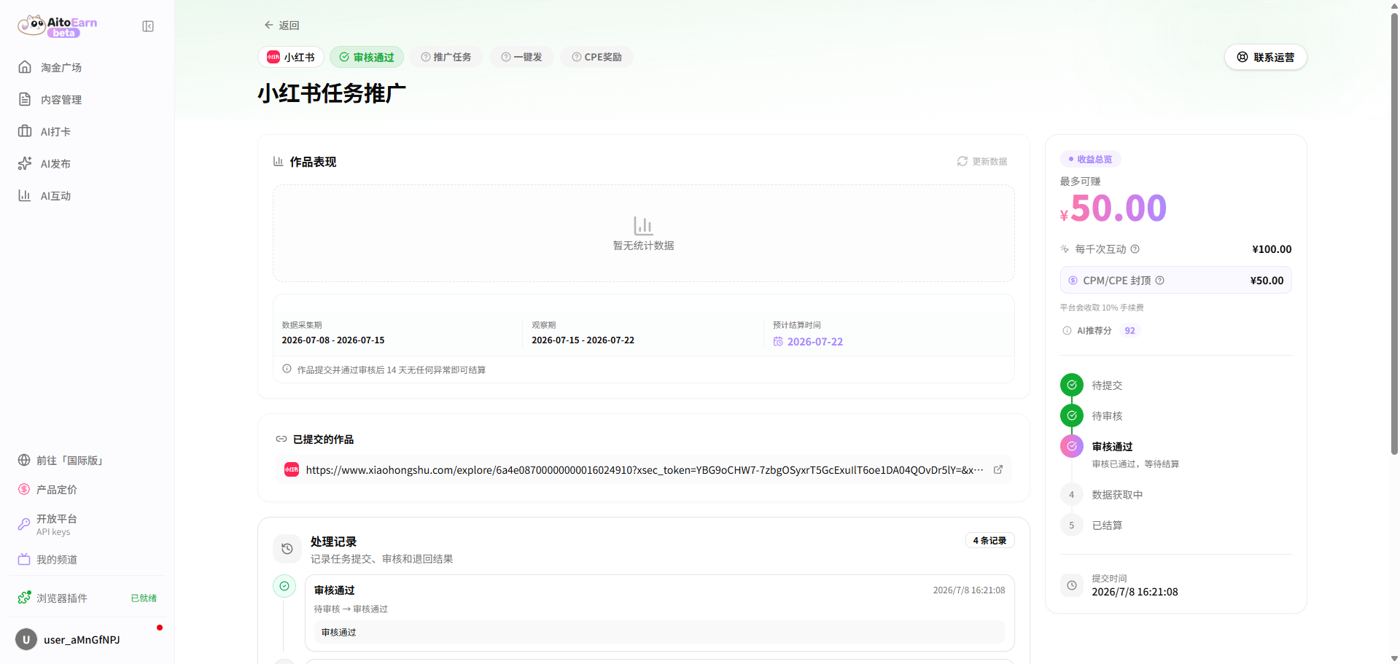Open 淘金广场 home icon
This screenshot has height=664, width=1400.
click(x=25, y=67)
